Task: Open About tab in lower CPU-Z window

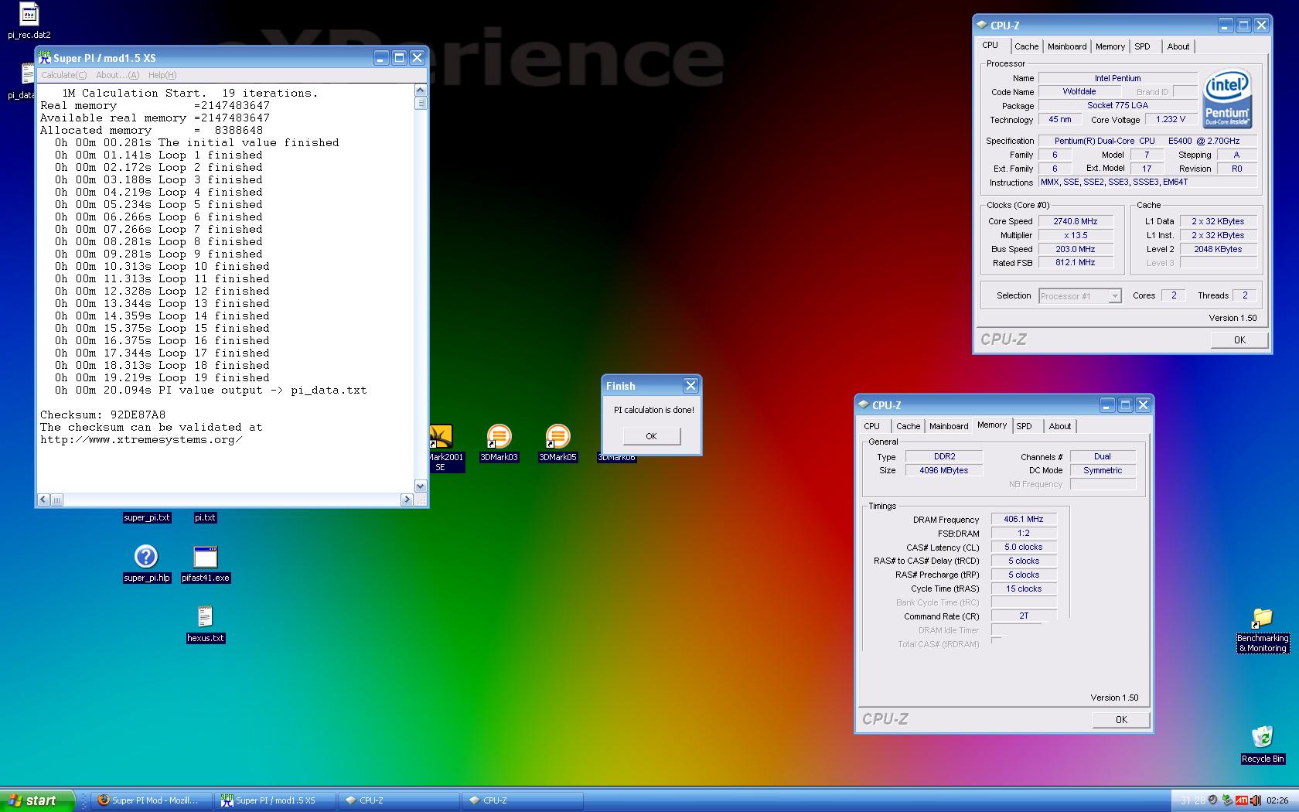Action: (x=1060, y=426)
